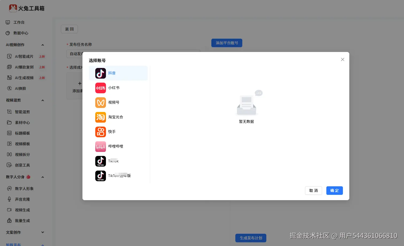Viewport: 404px width, 246px height.
Task: Collapse the 视频混剪 section chevron
Action: pos(43,100)
